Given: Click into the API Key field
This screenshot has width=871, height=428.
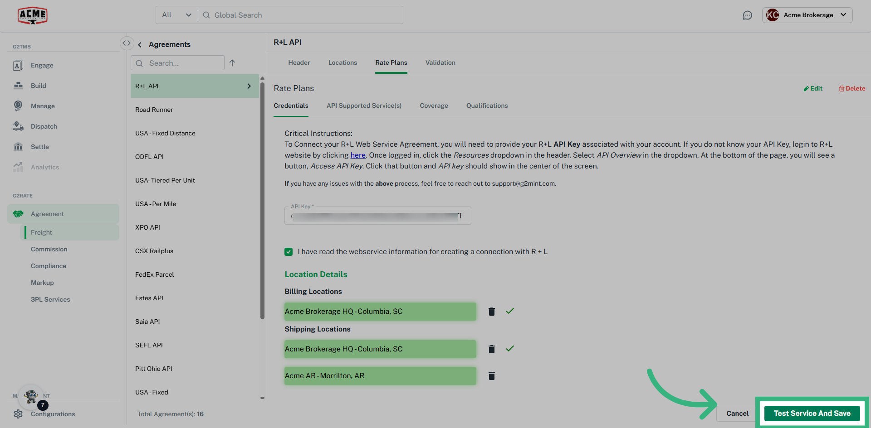Looking at the screenshot, I should coord(377,216).
